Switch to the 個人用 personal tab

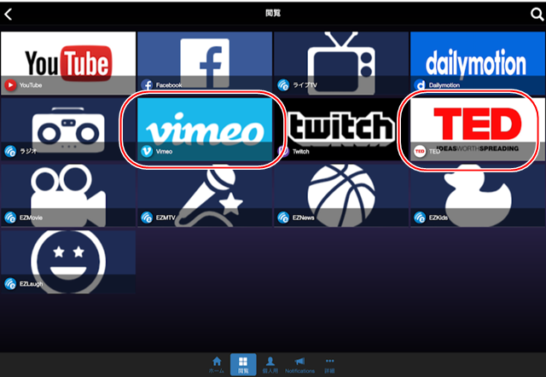click(270, 365)
